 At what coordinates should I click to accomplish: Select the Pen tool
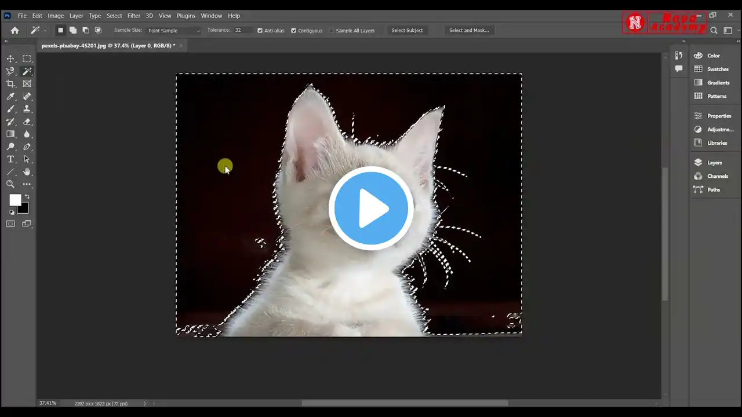(27, 147)
